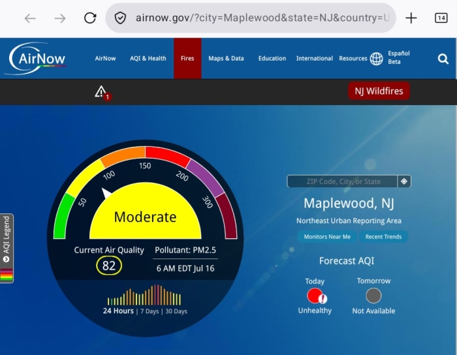
Task: Open the site security shield icon
Action: coord(120,18)
